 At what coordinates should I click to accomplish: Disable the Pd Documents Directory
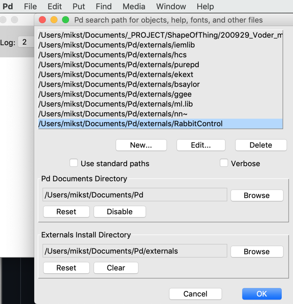tap(120, 211)
